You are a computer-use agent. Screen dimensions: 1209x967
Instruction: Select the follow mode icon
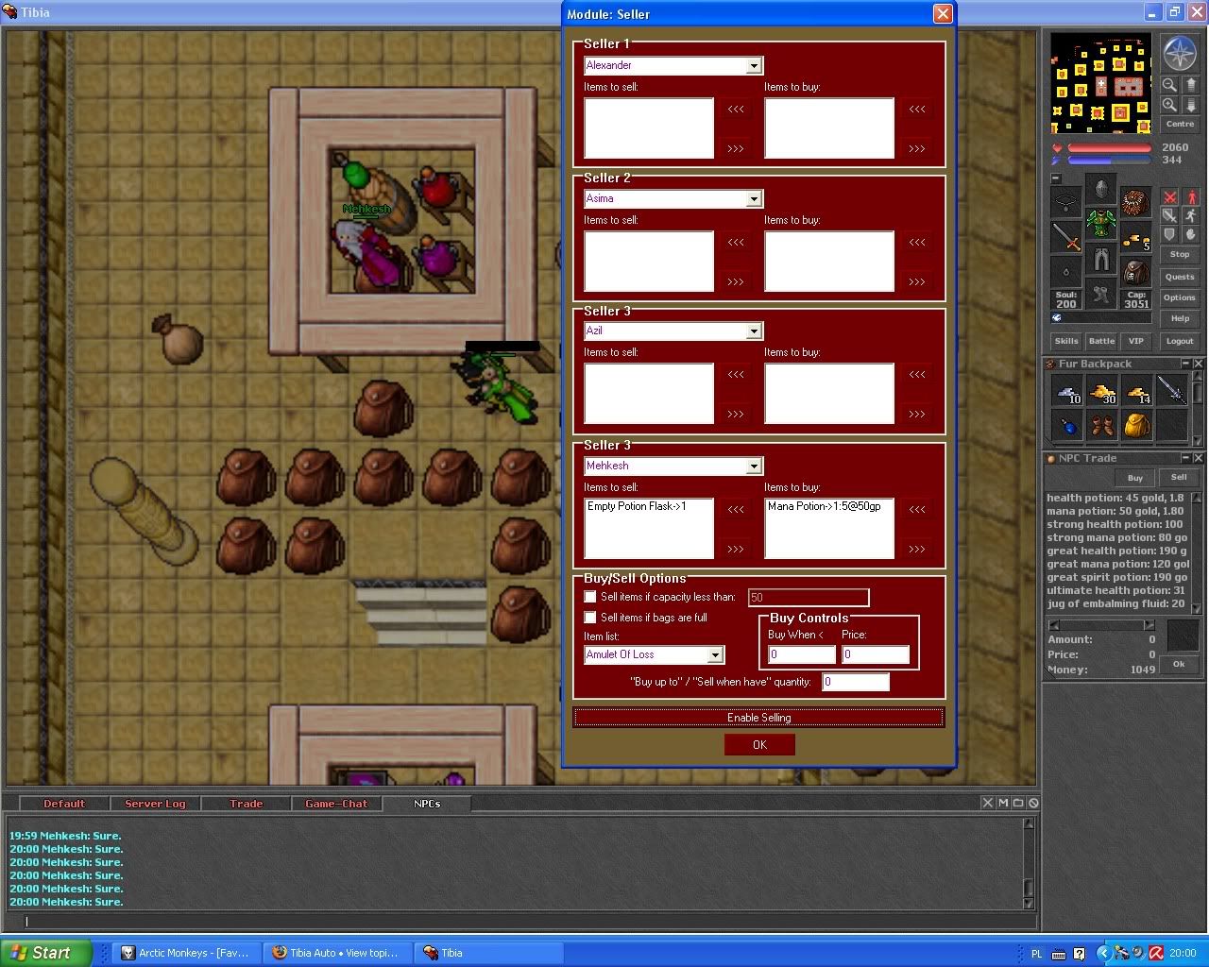[x=1192, y=214]
